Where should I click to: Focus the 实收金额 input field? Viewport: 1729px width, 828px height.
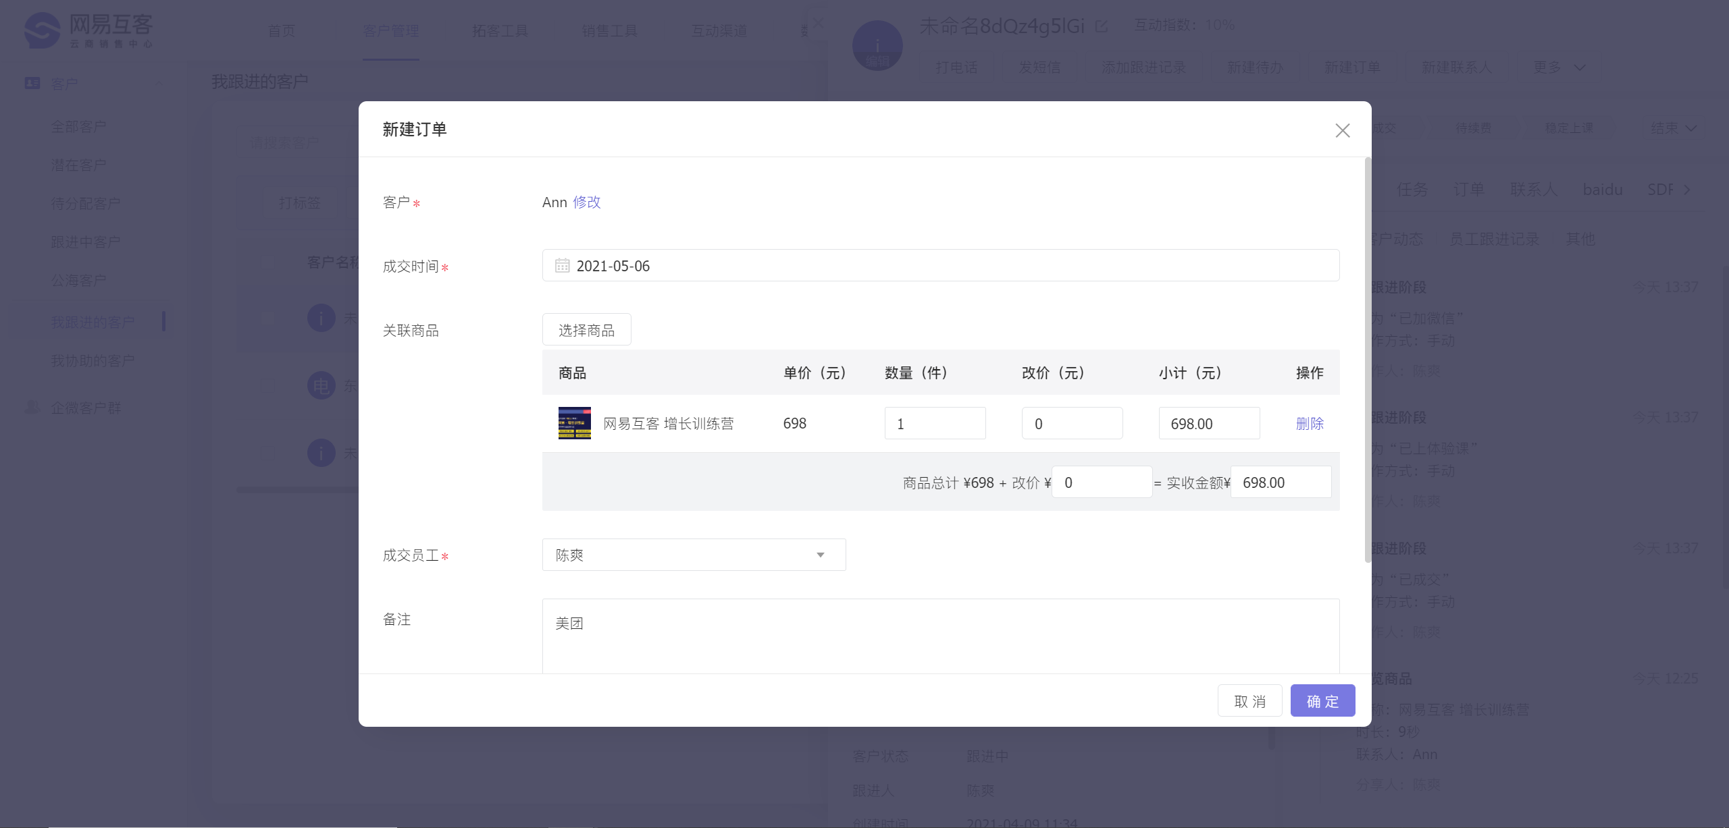point(1281,482)
